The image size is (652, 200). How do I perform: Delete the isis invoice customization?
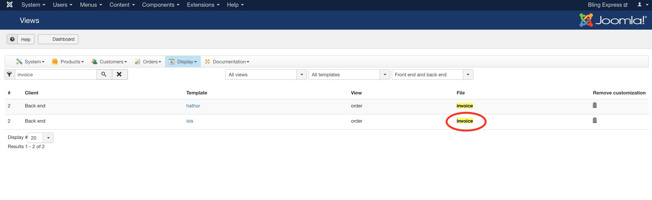595,120
